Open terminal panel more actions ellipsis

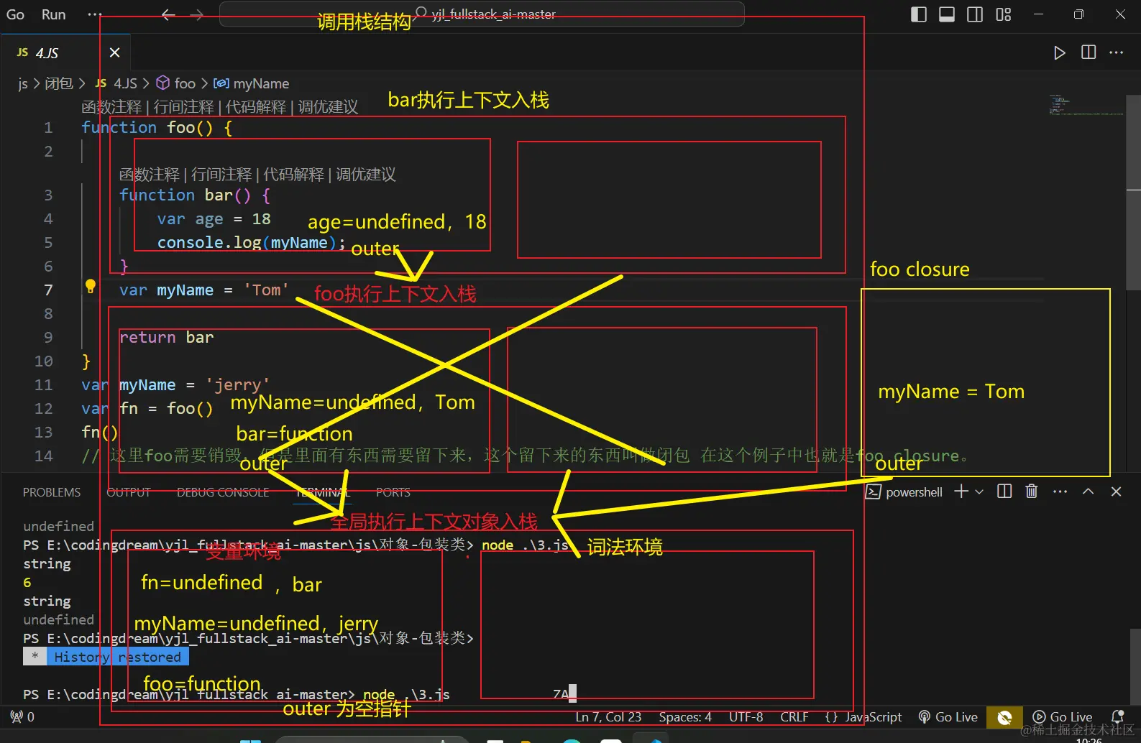pos(1060,492)
